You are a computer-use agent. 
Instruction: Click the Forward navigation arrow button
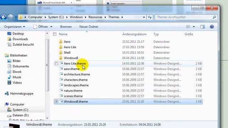tap(11, 17)
